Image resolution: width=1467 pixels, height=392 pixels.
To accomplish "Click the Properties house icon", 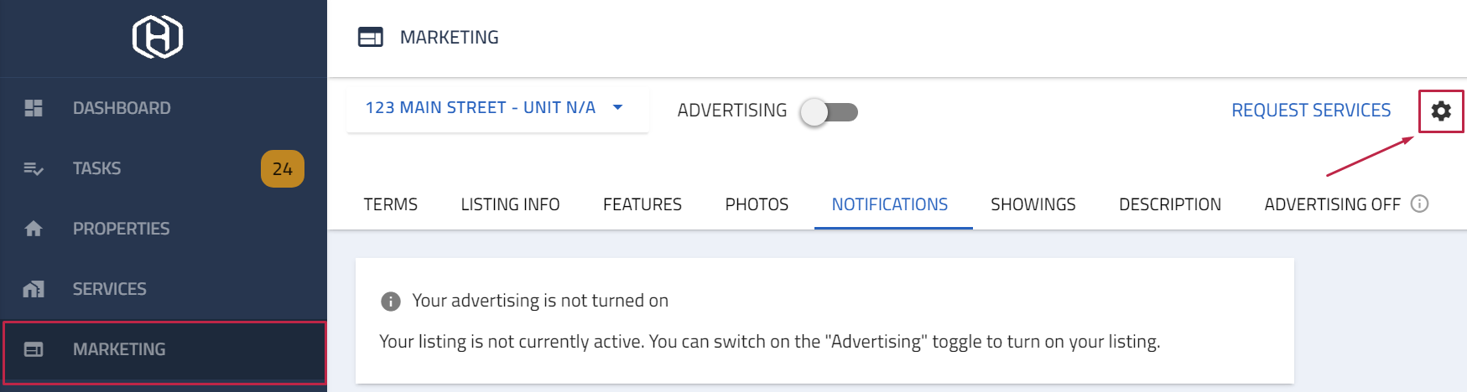I will click(34, 229).
